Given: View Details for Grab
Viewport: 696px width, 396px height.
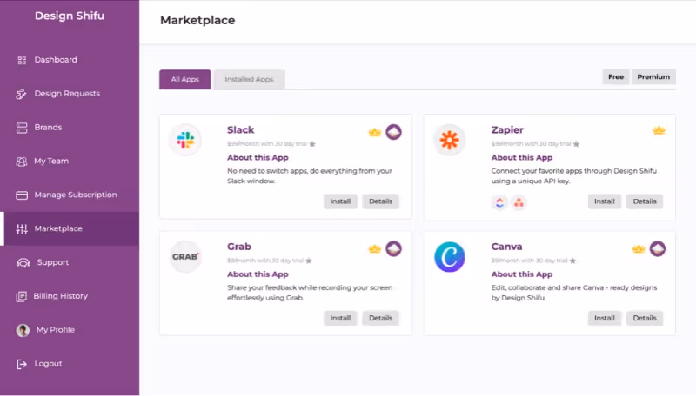Looking at the screenshot, I should pyautogui.click(x=380, y=318).
